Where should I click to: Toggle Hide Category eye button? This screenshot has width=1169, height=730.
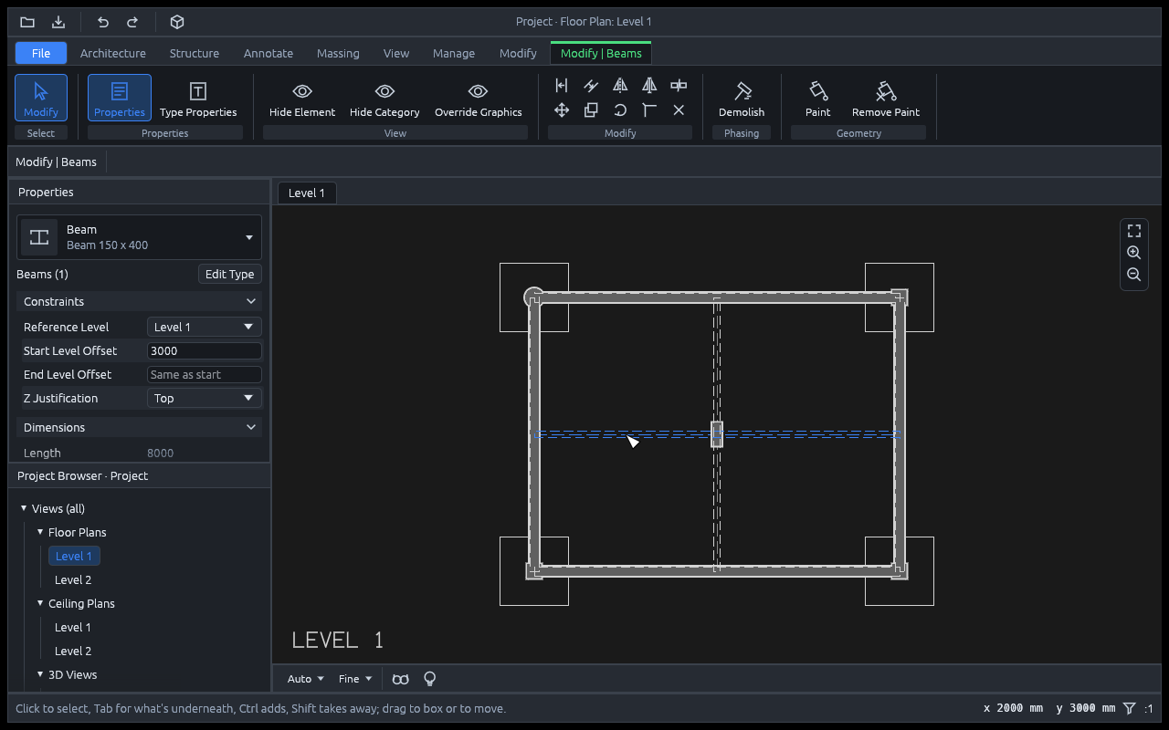pyautogui.click(x=384, y=99)
